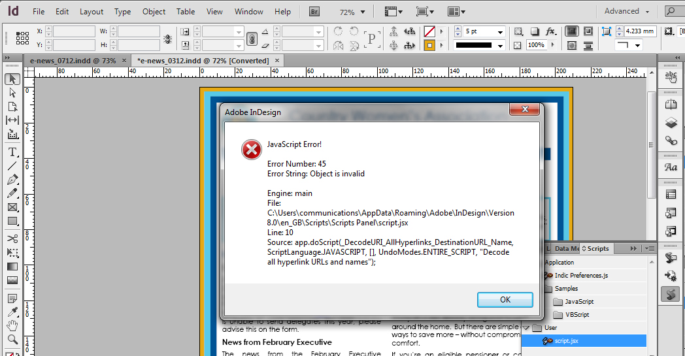Click the Fill color swatch

429,31
